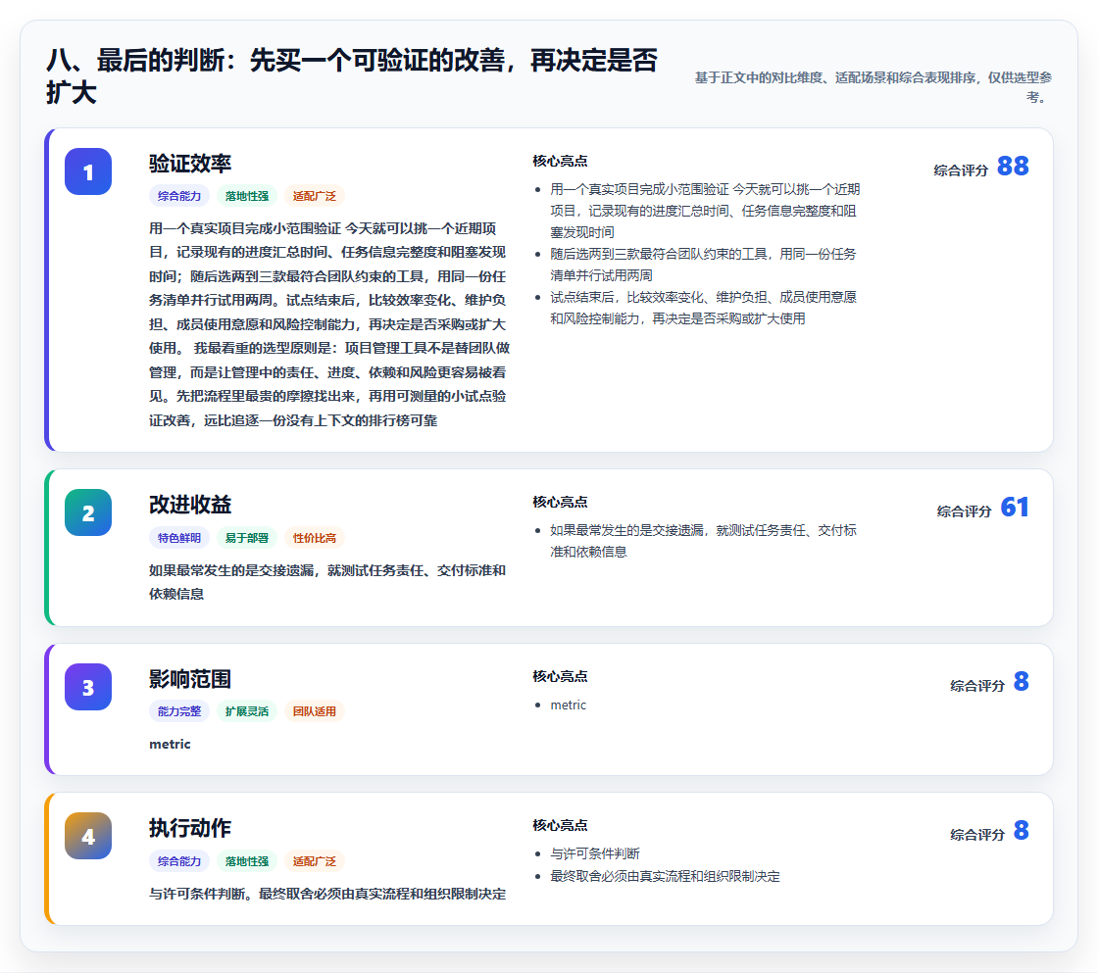This screenshot has height=973, width=1098.
Task: Select 落地性强 tag in 执行动作 card
Action: [246, 861]
